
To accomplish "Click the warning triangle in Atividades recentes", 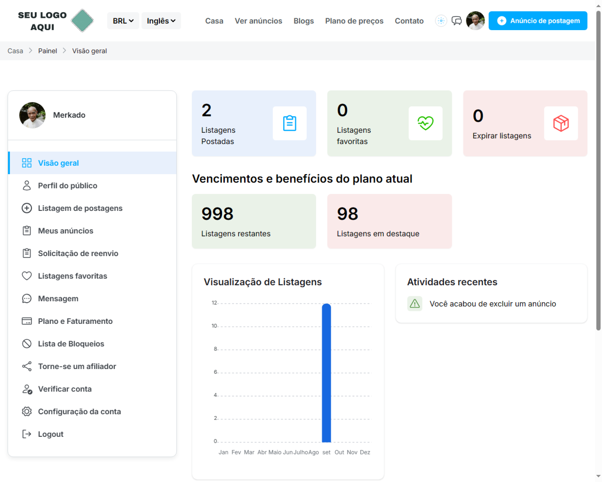I will tap(415, 303).
